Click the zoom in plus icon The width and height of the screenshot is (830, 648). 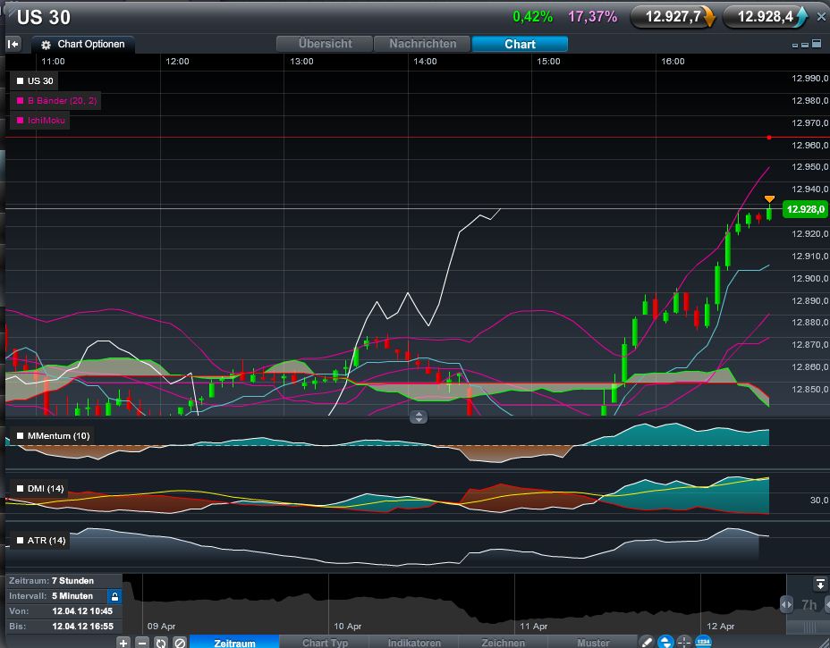pos(123,642)
